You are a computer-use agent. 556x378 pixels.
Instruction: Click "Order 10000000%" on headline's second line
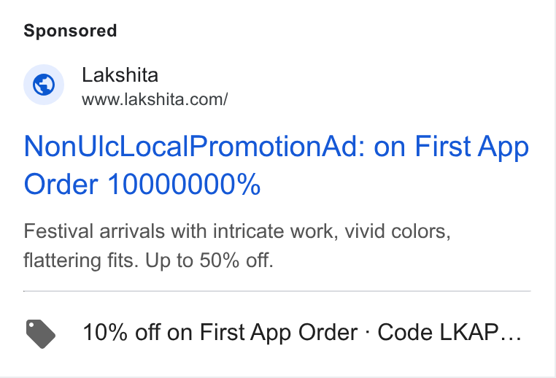click(x=142, y=185)
